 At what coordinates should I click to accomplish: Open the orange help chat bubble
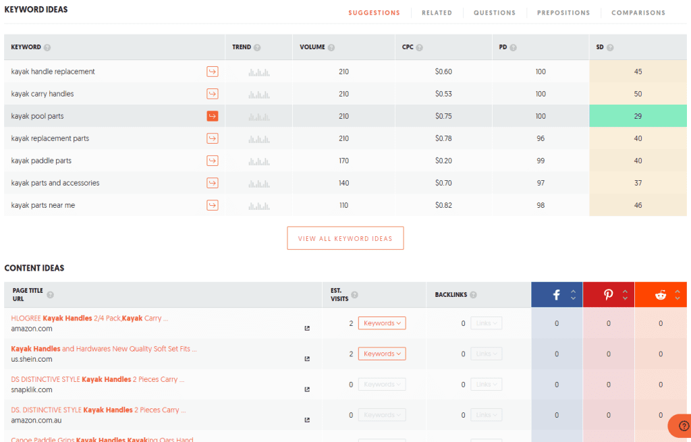(681, 426)
